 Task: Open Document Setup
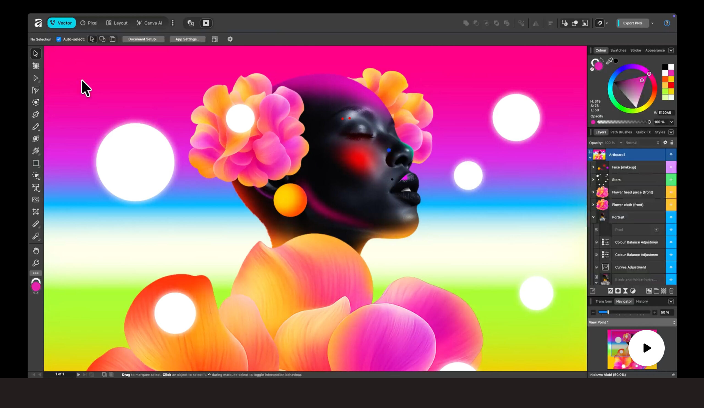[x=143, y=39]
